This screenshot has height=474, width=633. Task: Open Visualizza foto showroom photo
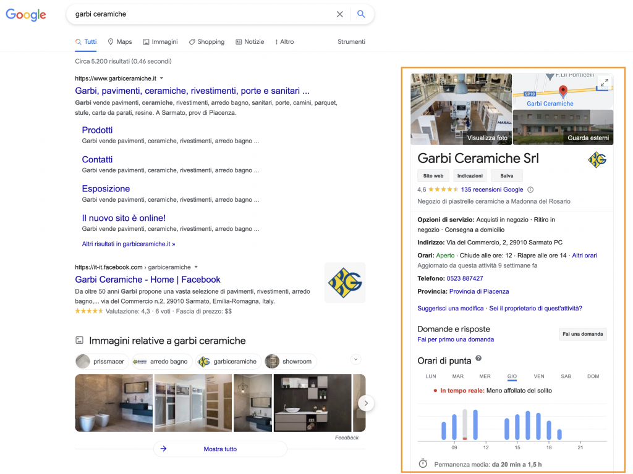461,109
